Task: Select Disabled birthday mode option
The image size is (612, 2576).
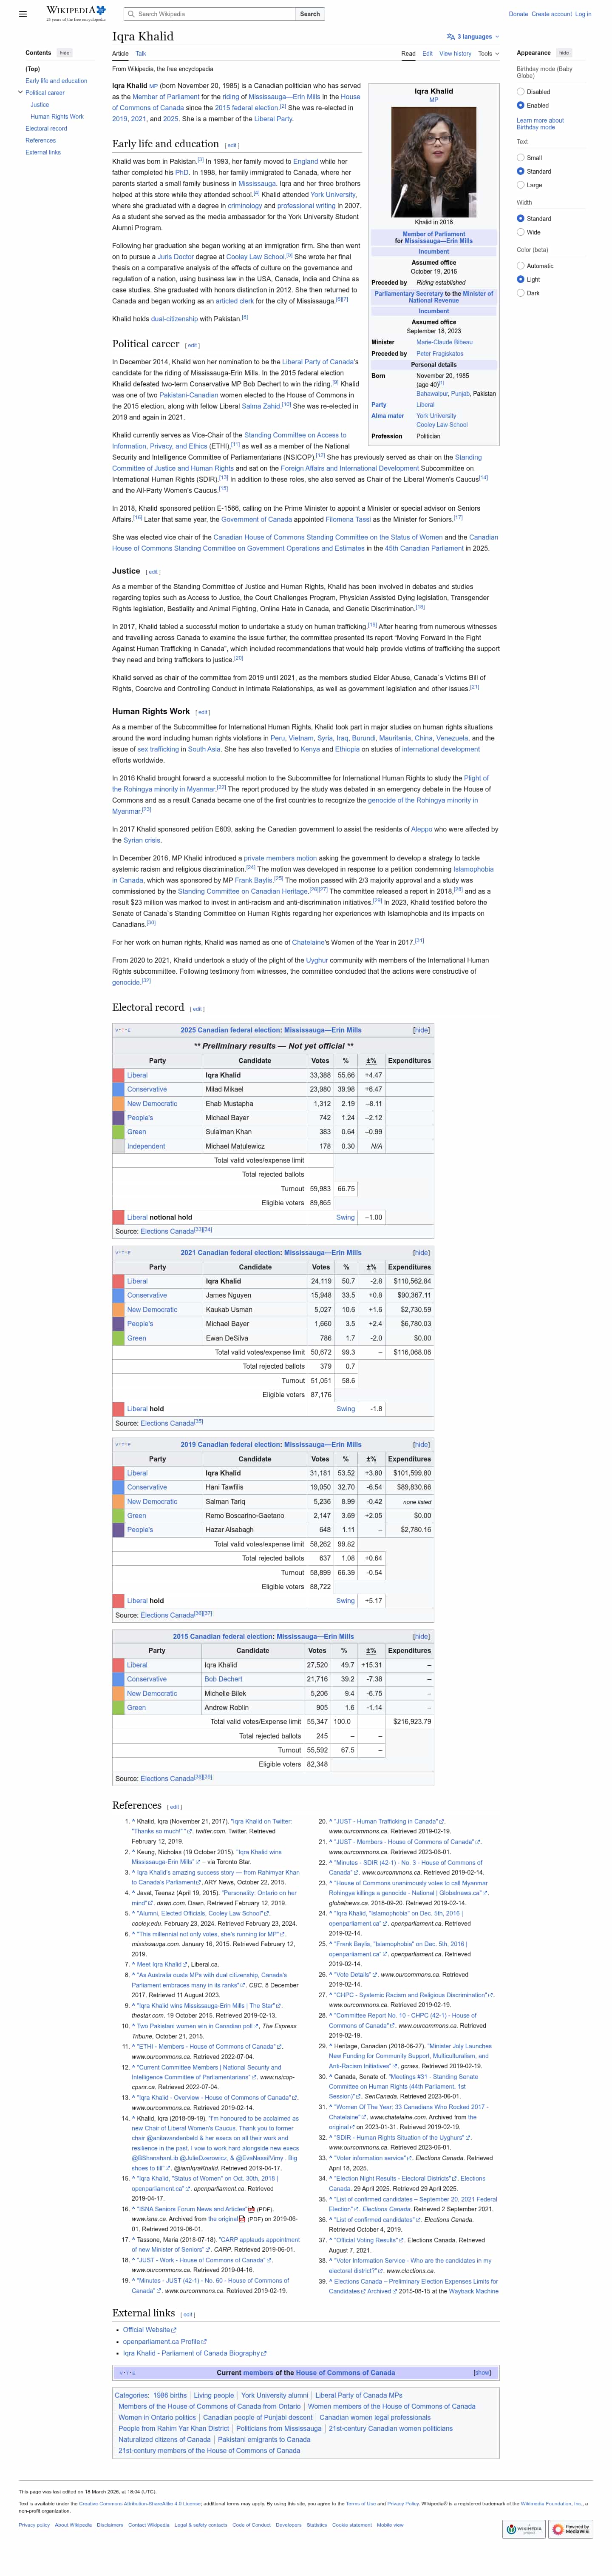Action: point(520,92)
